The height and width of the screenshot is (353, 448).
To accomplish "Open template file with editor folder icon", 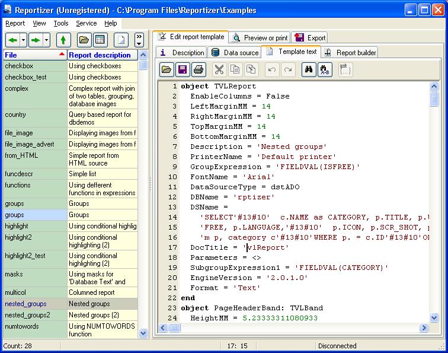I will (167, 69).
